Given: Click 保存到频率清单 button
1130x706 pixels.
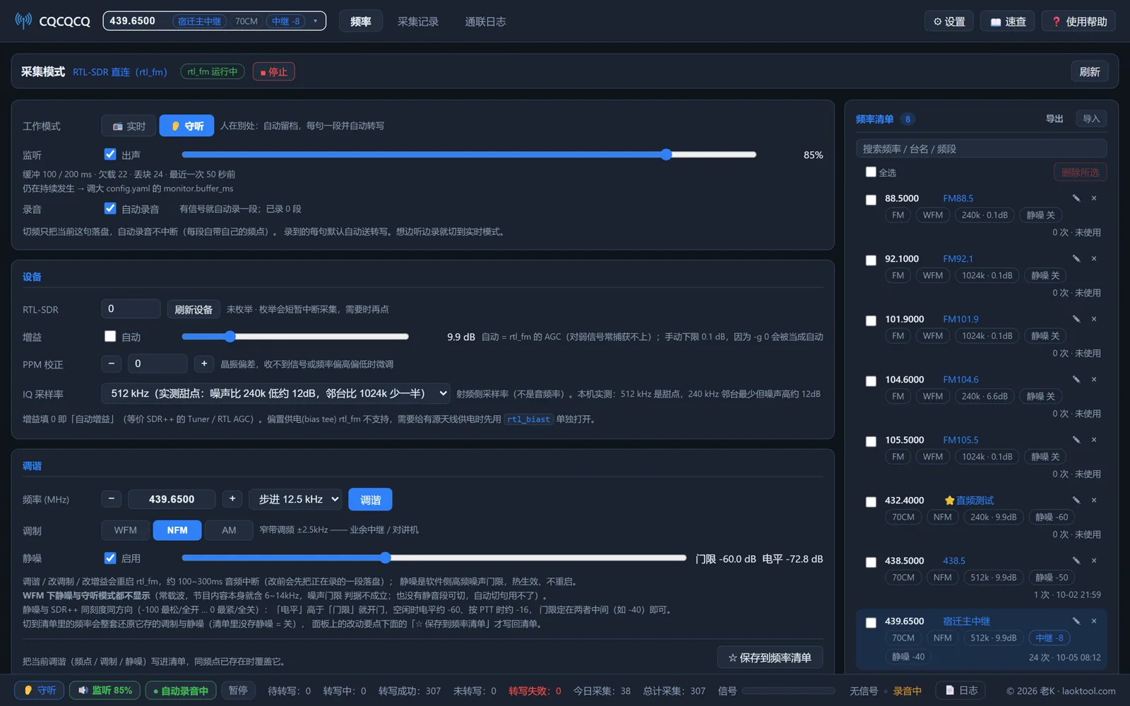Looking at the screenshot, I should tap(770, 657).
